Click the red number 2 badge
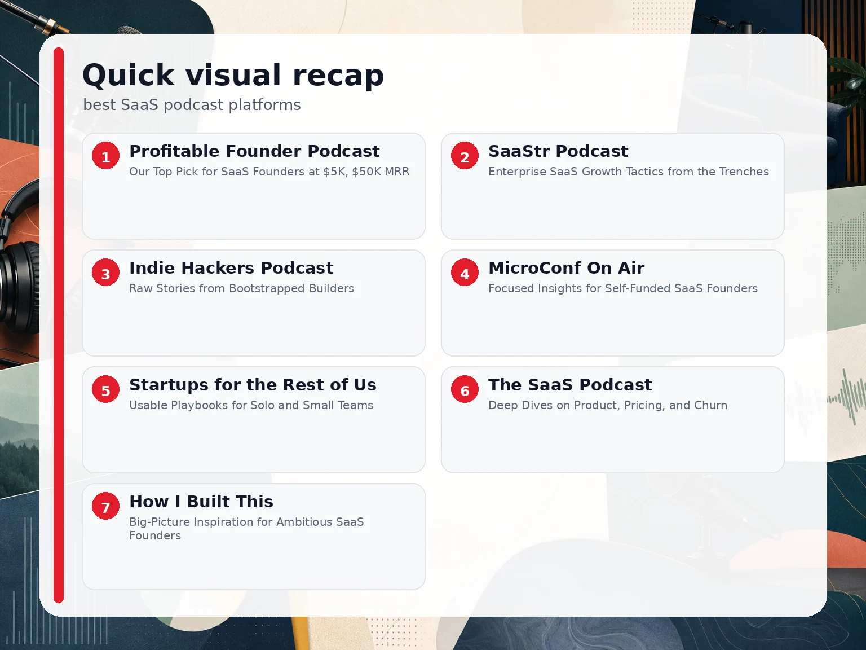The width and height of the screenshot is (866, 650). [x=465, y=156]
